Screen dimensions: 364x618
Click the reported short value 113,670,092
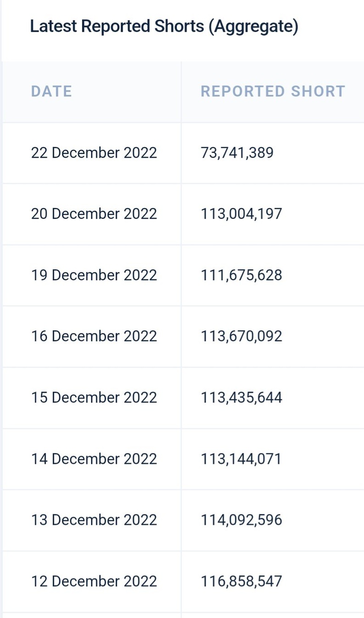point(242,336)
